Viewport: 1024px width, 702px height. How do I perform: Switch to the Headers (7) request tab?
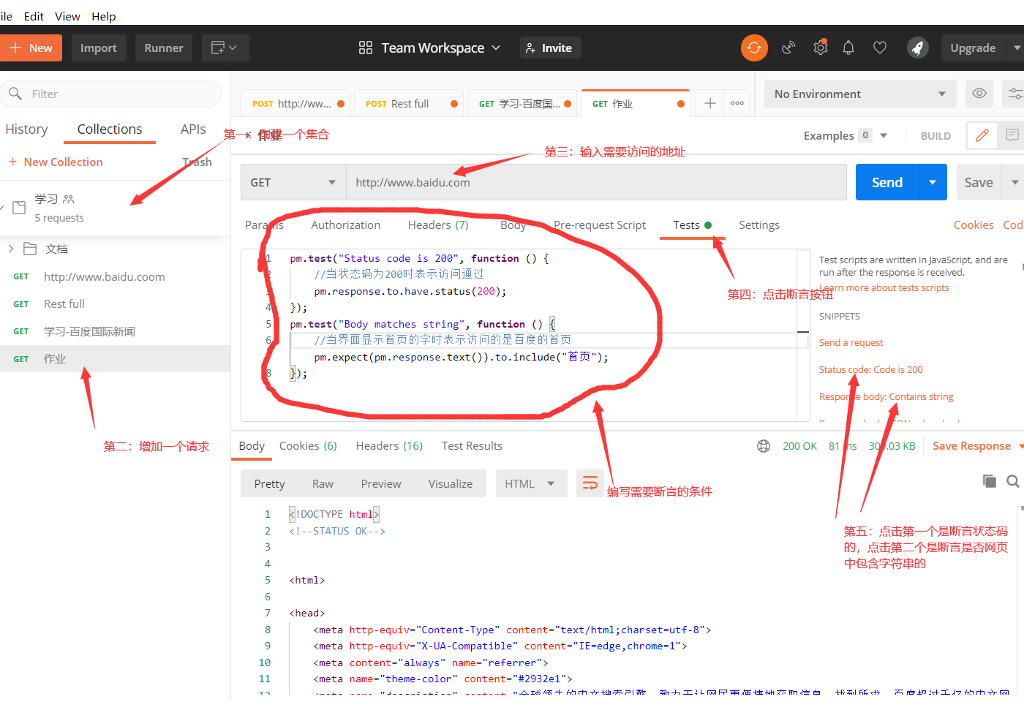pos(438,225)
